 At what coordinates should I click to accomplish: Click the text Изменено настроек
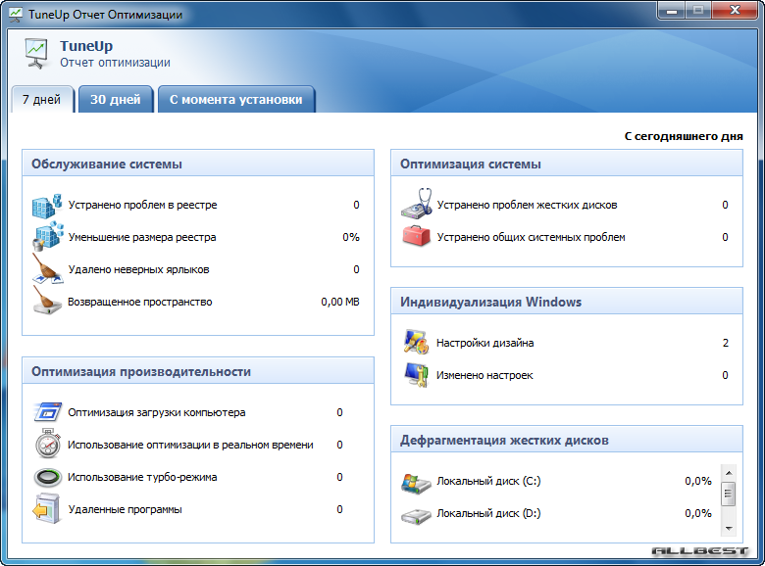point(484,375)
